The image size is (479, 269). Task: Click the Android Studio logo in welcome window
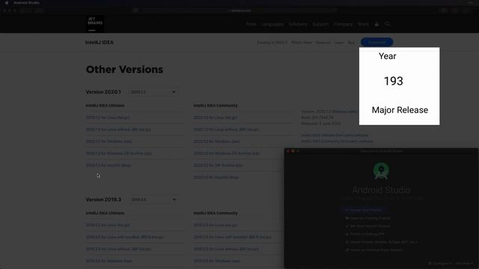click(381, 170)
